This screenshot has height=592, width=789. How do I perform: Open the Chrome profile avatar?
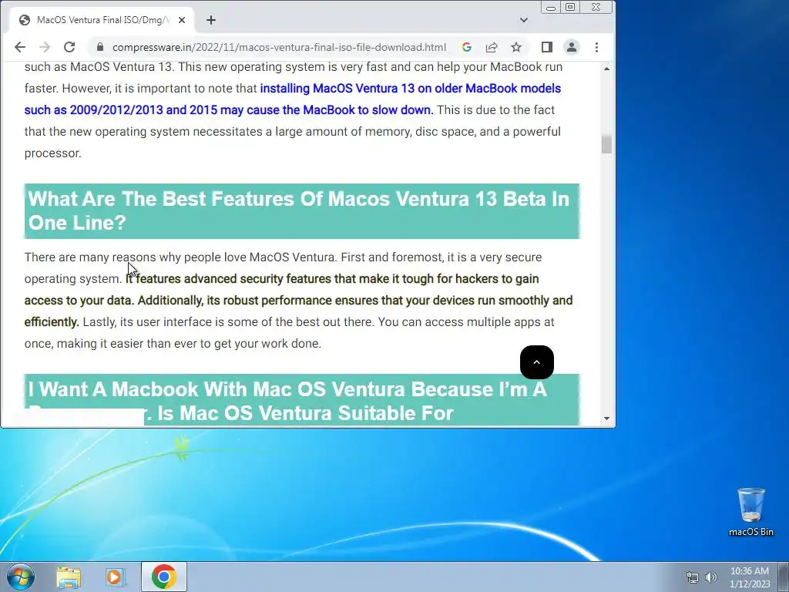coord(572,47)
